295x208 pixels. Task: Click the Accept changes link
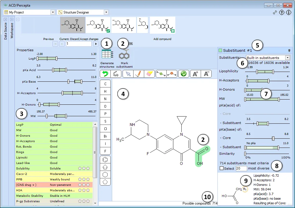tap(89, 39)
